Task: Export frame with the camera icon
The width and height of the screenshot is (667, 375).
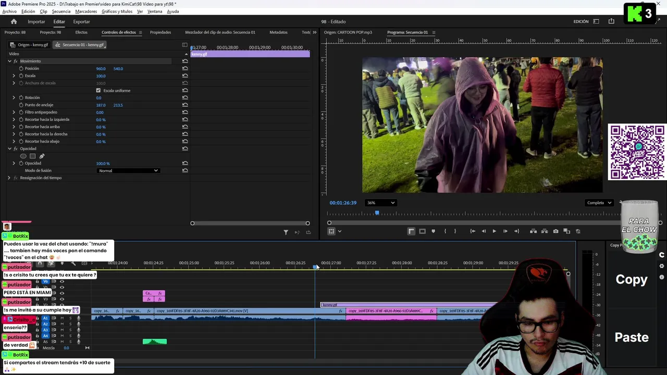Action: (x=555, y=231)
